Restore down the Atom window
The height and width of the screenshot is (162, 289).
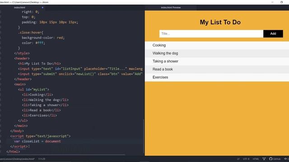click(281, 2)
